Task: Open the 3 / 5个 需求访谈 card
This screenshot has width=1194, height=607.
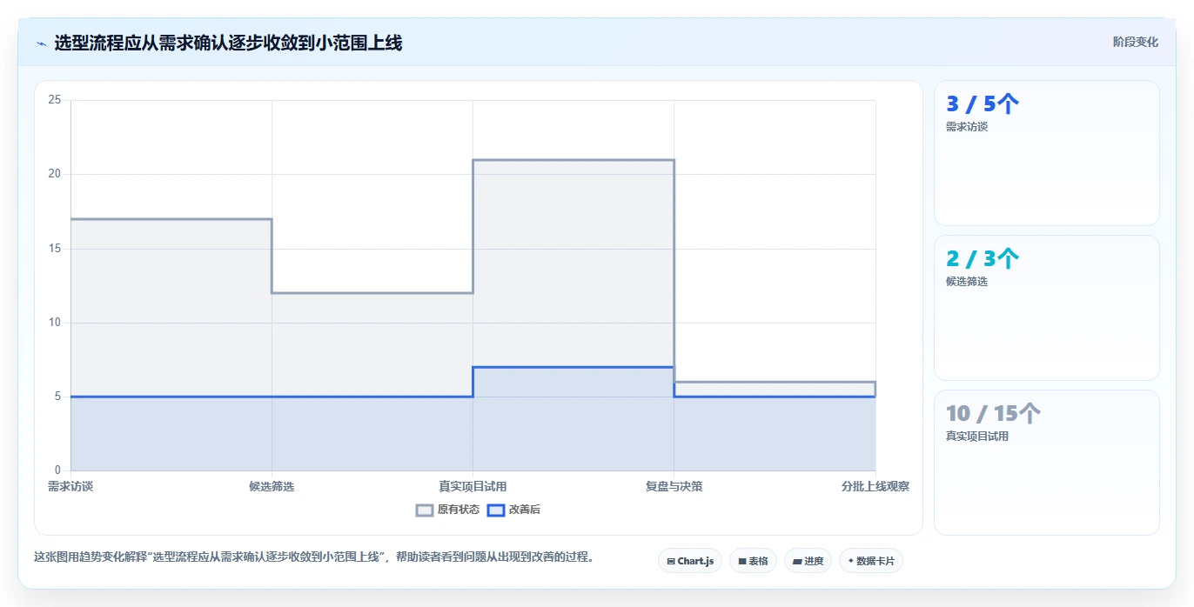Action: point(1047,153)
